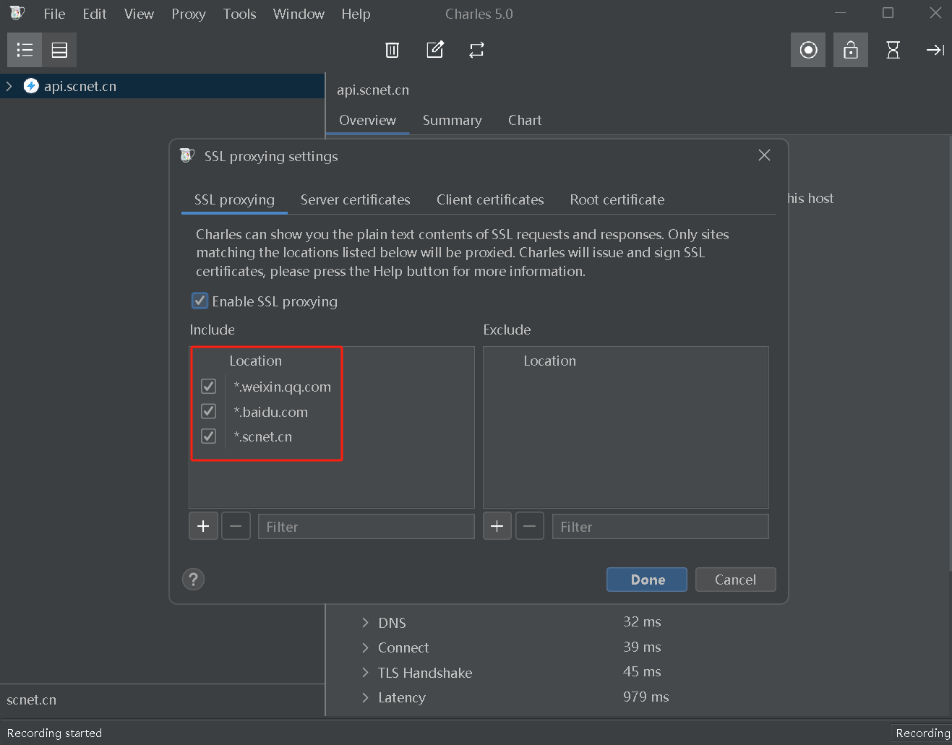Open the Chart tab behind the dialog
952x745 pixels.
[x=525, y=120]
